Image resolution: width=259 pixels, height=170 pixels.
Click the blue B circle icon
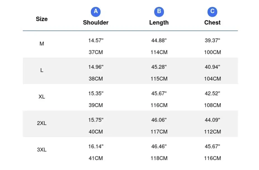[x=159, y=12]
